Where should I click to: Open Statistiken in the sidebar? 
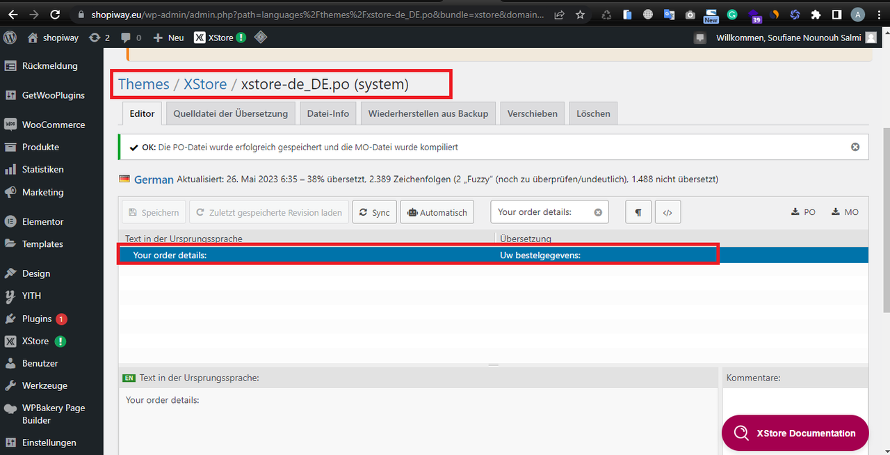51,169
